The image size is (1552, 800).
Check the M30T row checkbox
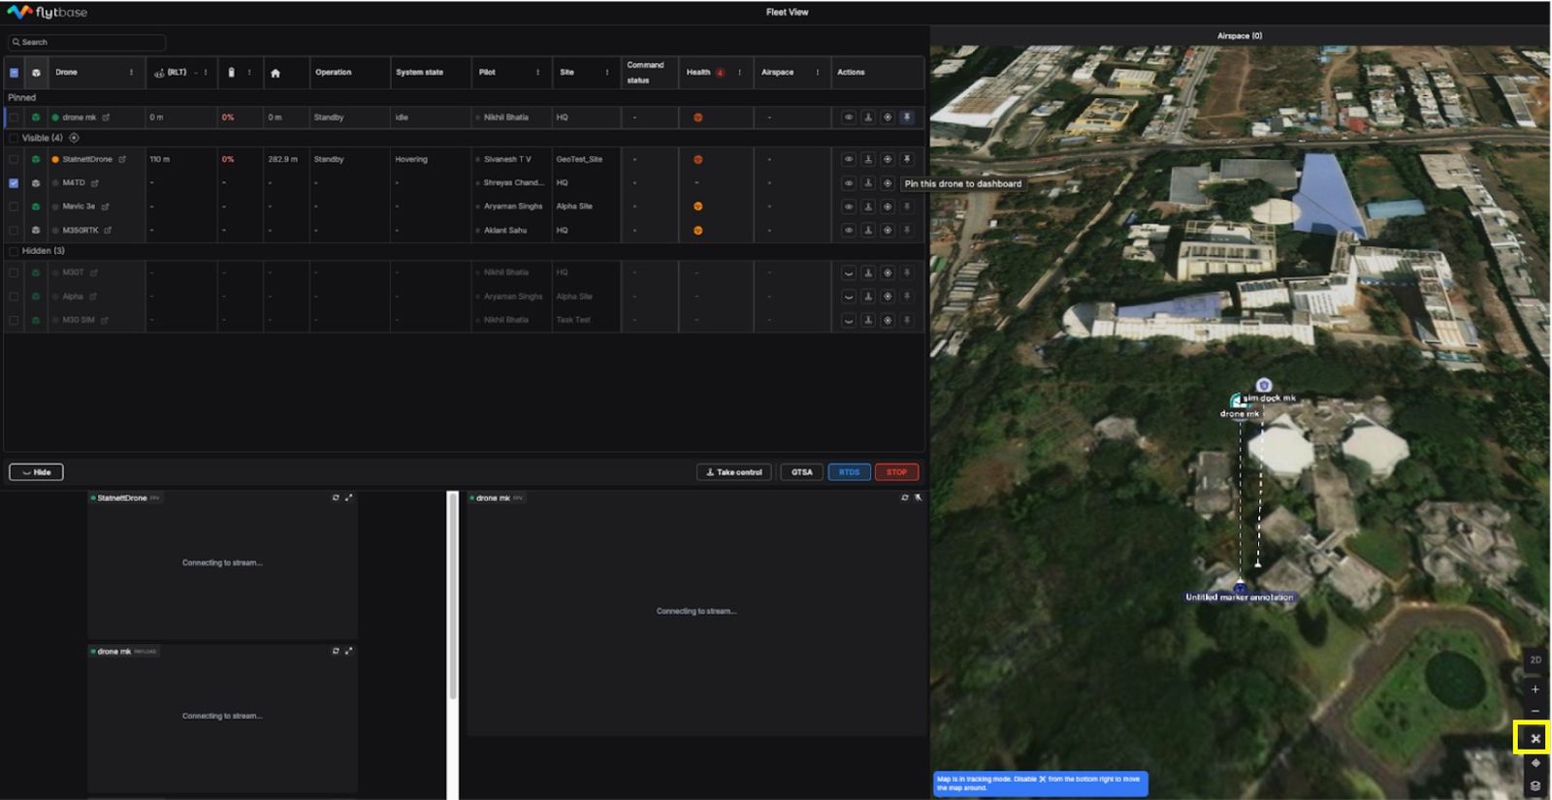tap(14, 272)
